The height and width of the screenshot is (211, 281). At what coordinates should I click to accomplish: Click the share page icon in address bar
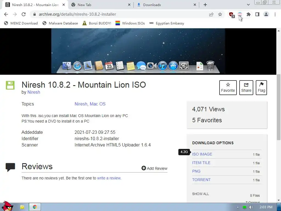tap(211, 14)
